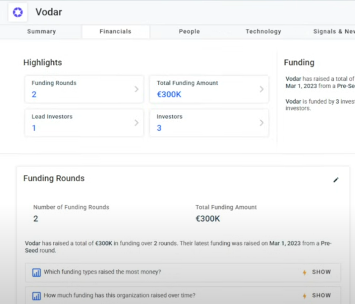This screenshot has height=304, width=355.
Task: Expand the Lead Investors highlight chevron
Action: click(136, 123)
